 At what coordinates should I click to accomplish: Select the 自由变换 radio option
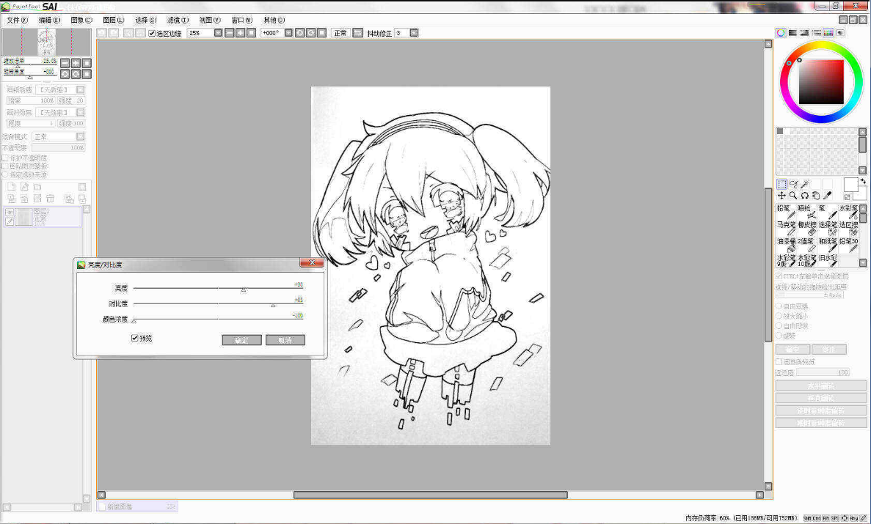coord(779,306)
